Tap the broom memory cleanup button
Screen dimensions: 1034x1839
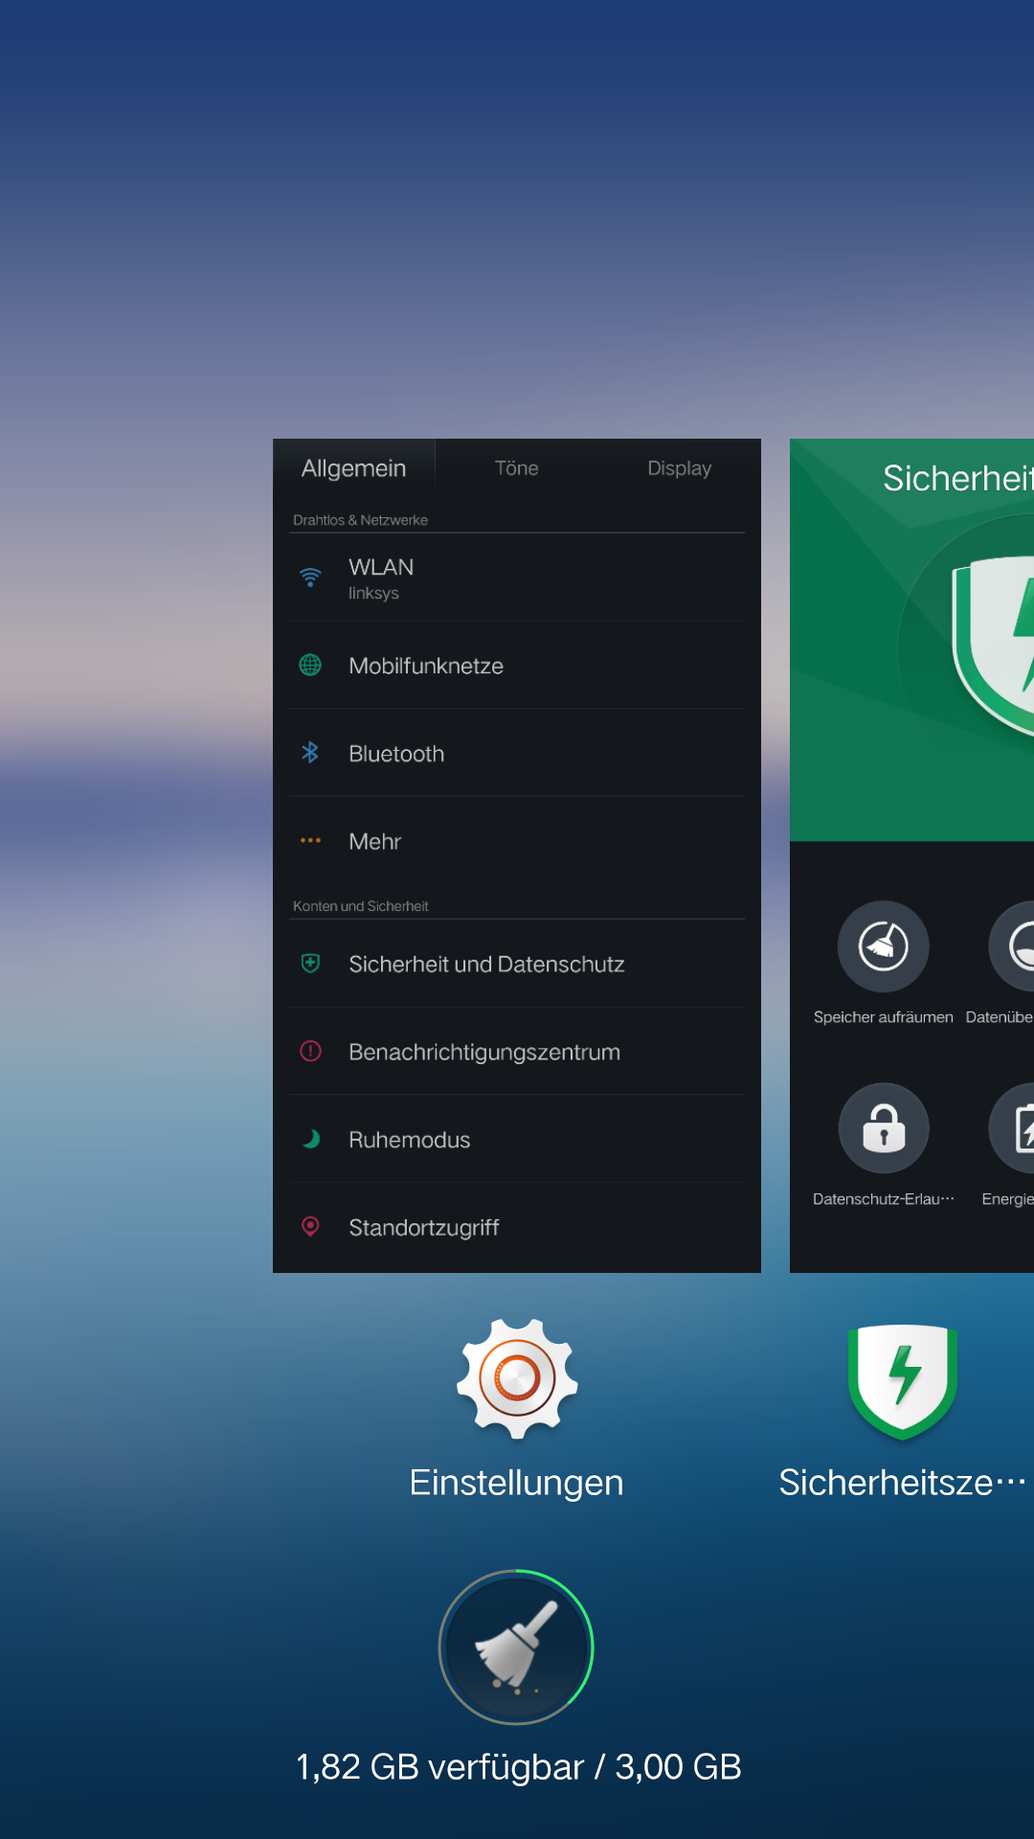[516, 1646]
